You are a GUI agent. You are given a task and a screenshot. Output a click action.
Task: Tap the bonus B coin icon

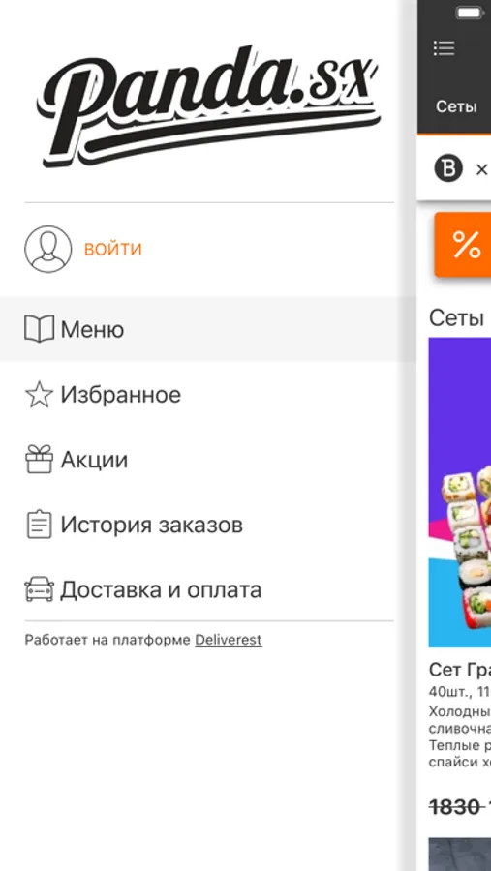(448, 168)
